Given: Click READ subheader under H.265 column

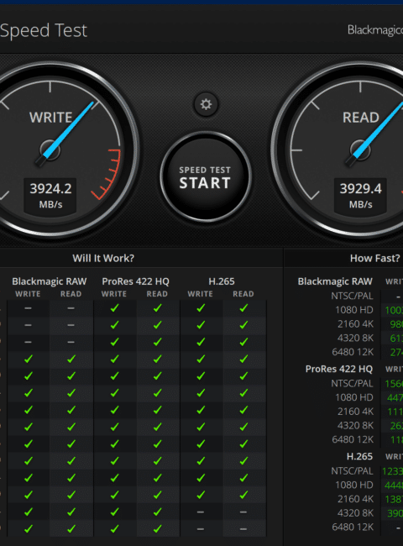Looking at the screenshot, I should [243, 294].
